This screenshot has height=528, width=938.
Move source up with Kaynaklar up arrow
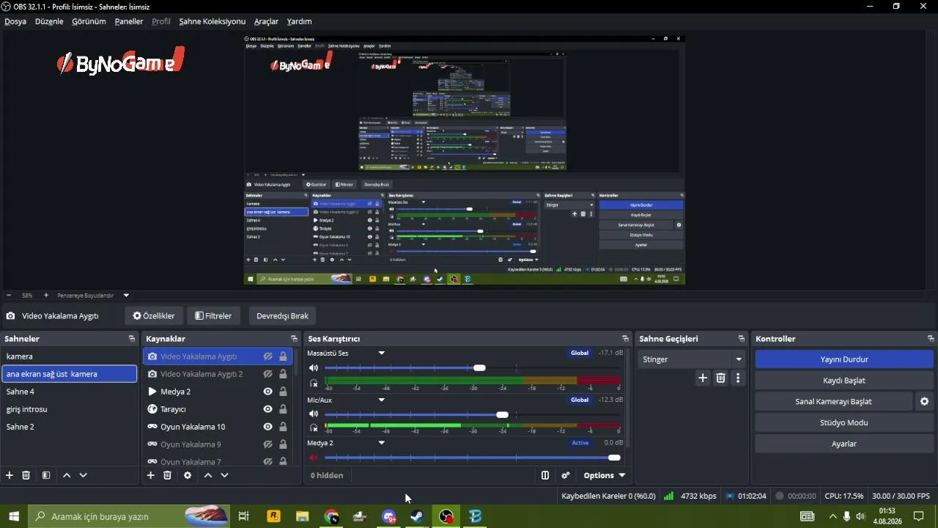[208, 475]
